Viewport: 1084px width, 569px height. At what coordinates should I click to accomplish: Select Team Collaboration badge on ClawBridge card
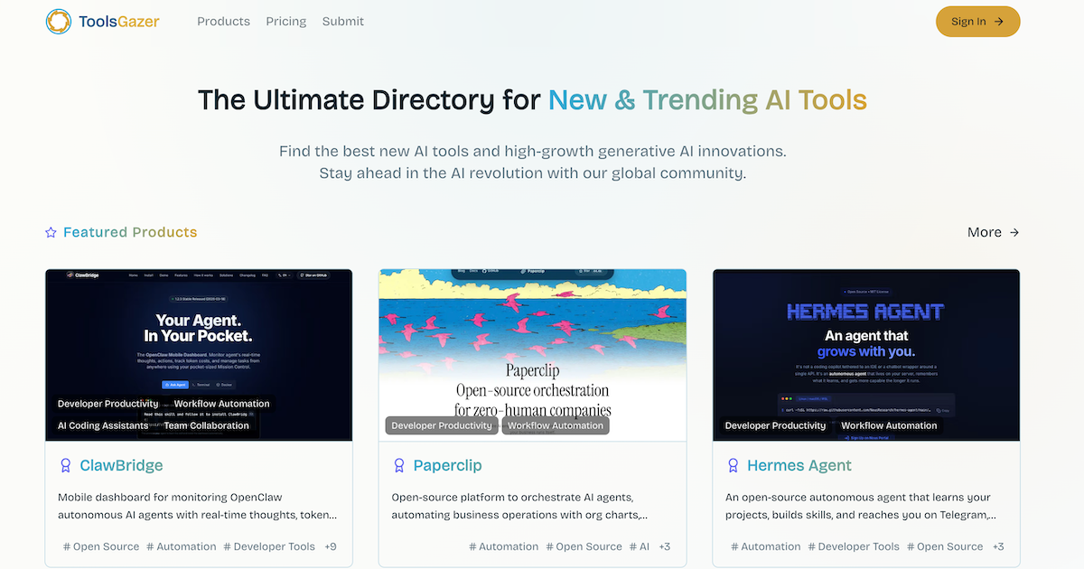(206, 425)
